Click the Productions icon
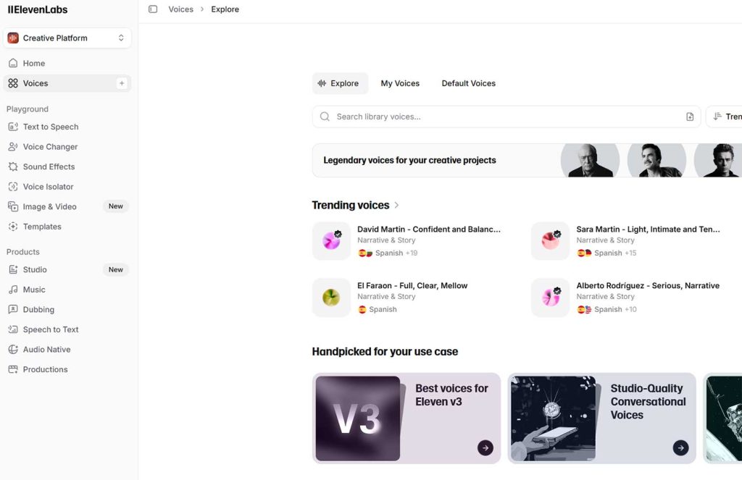 pyautogui.click(x=13, y=369)
